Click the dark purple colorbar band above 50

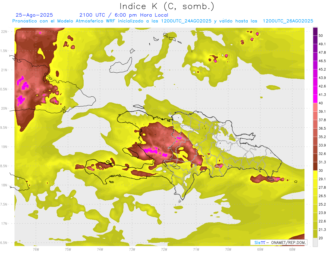coord(315,32)
